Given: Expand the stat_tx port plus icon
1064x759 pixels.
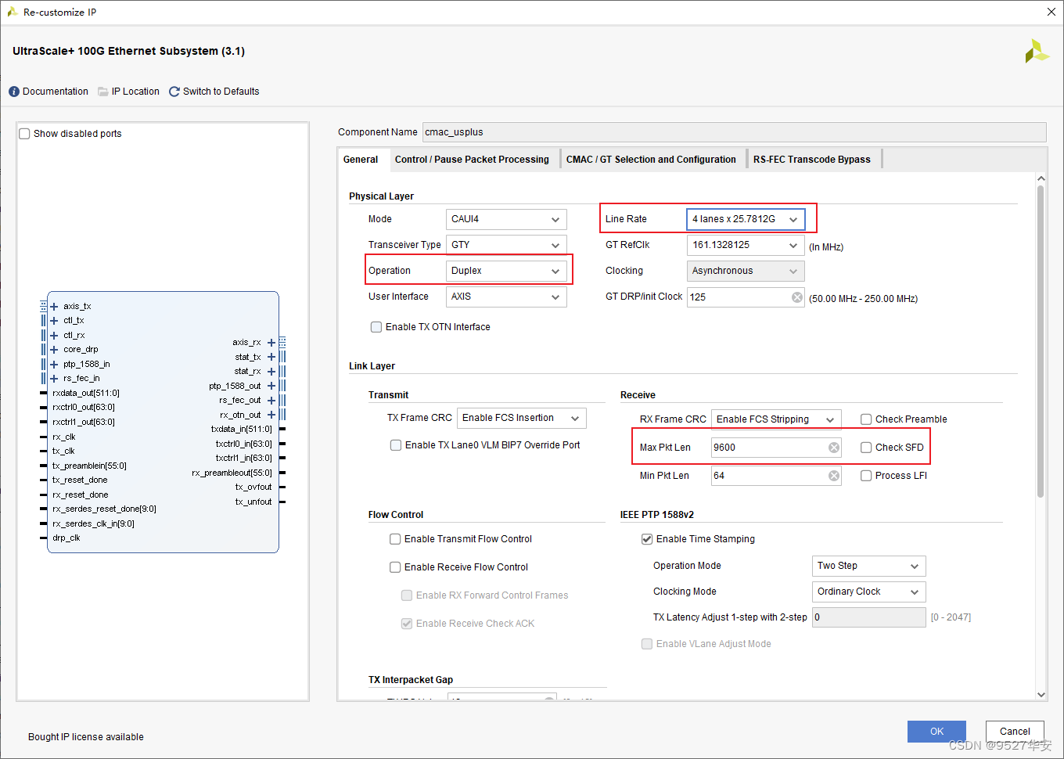Looking at the screenshot, I should coord(271,357).
